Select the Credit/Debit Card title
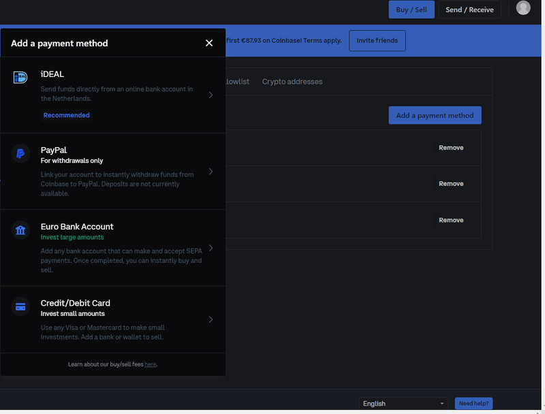This screenshot has height=414, width=545. tap(75, 303)
